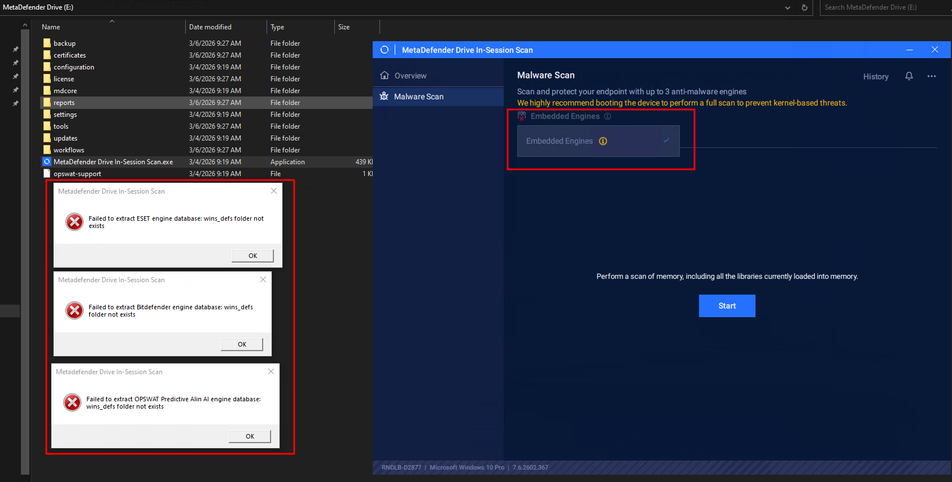Open the three-dot more options menu
952x482 pixels.
pyautogui.click(x=931, y=76)
